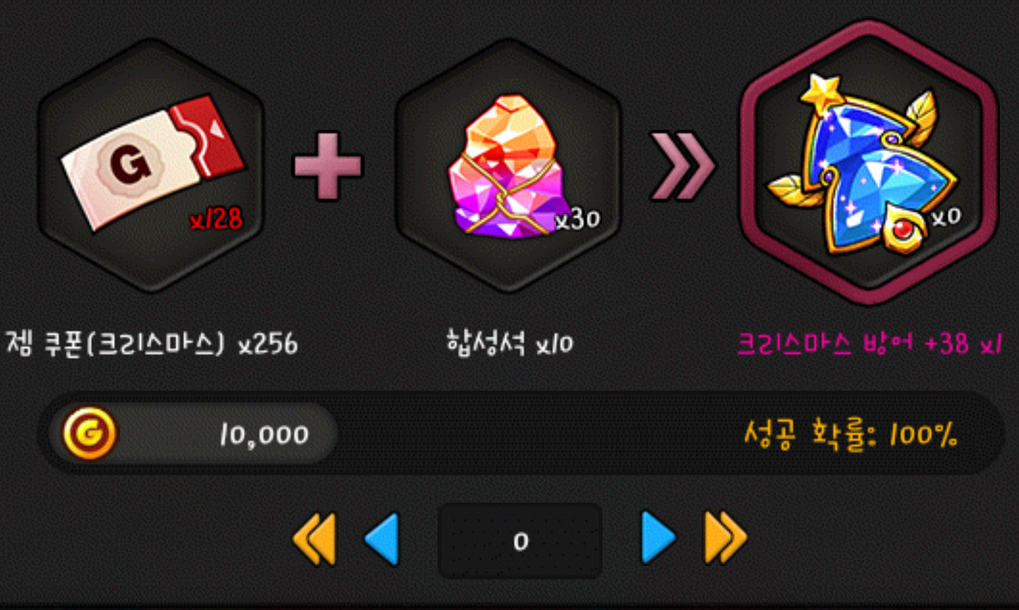Jump to maximum with orange double-right arrow
The height and width of the screenshot is (610, 1019).
click(x=725, y=537)
